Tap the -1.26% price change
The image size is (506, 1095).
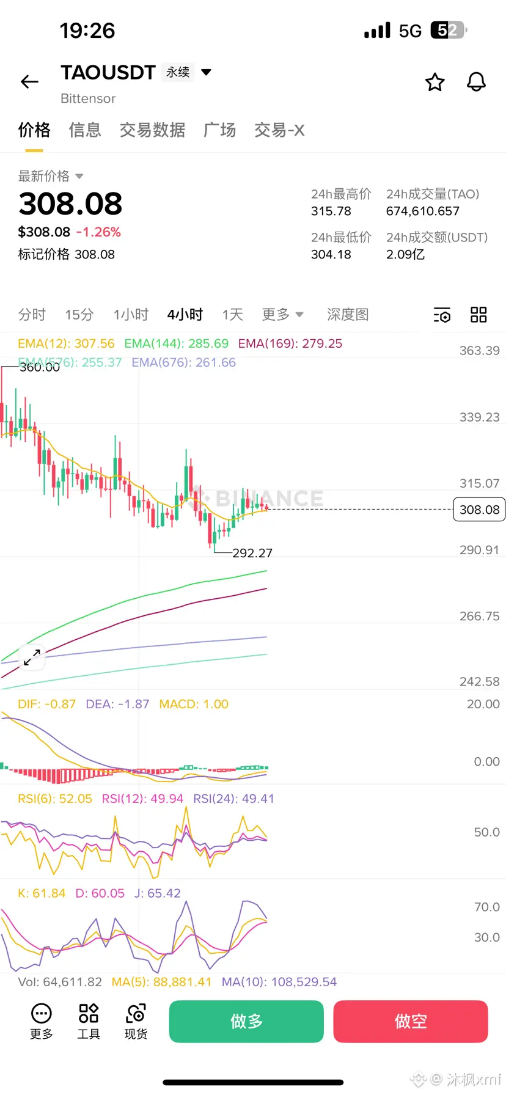[98, 232]
